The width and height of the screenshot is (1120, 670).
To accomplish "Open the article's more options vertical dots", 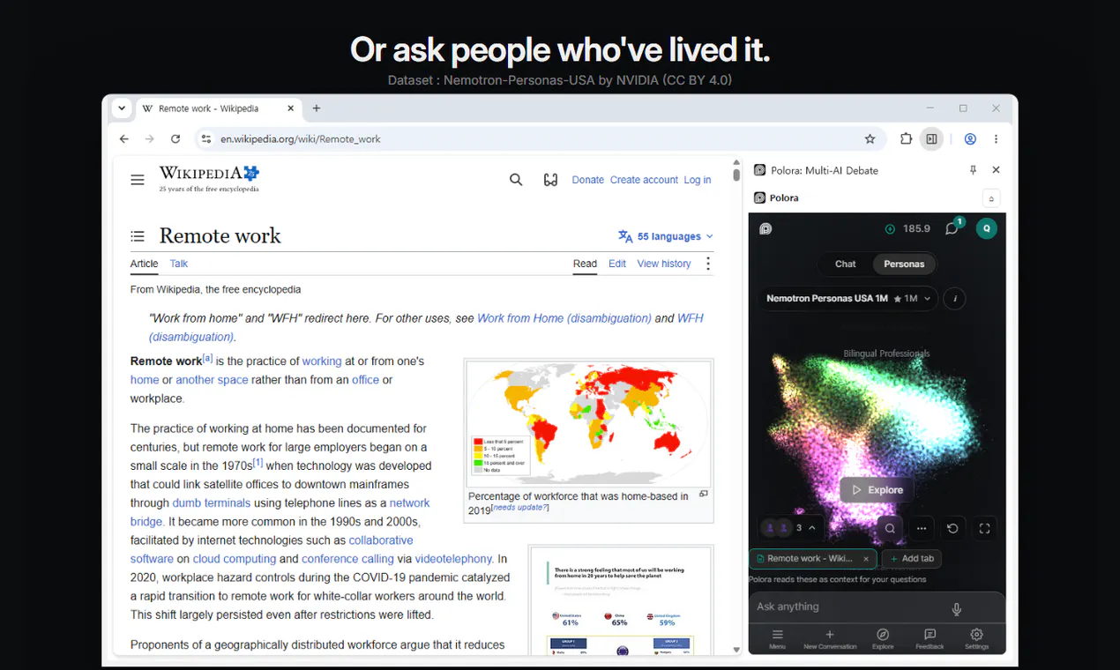I will (707, 264).
